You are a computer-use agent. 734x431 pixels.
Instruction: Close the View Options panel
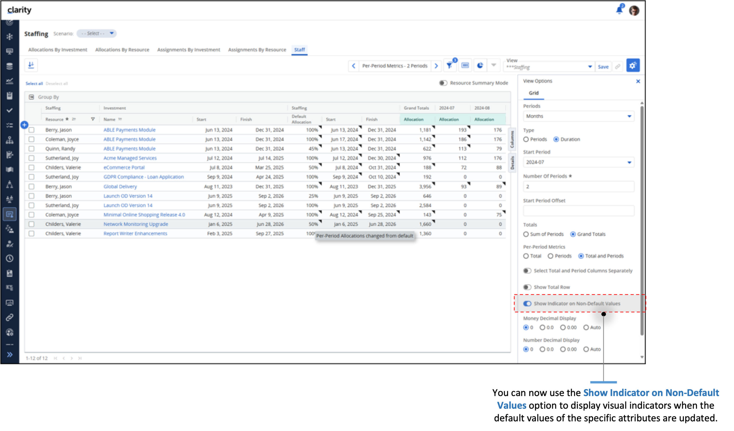(x=638, y=81)
